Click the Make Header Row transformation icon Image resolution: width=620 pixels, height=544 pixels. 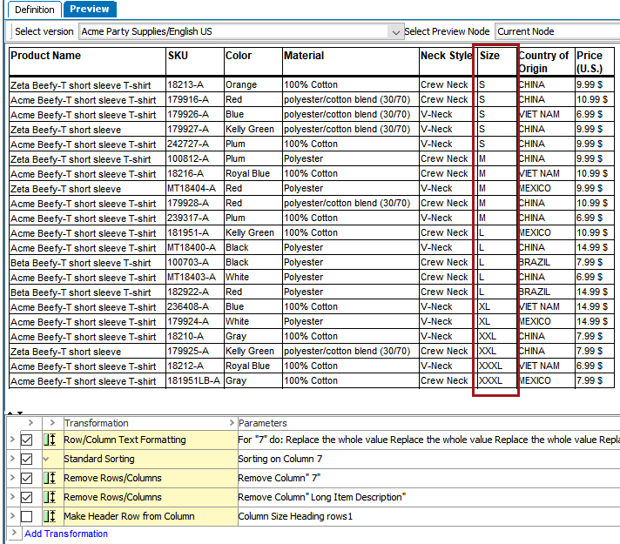point(49,516)
